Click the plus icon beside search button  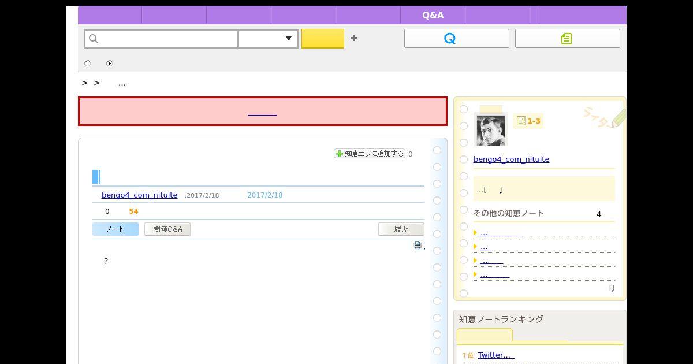[x=353, y=38]
